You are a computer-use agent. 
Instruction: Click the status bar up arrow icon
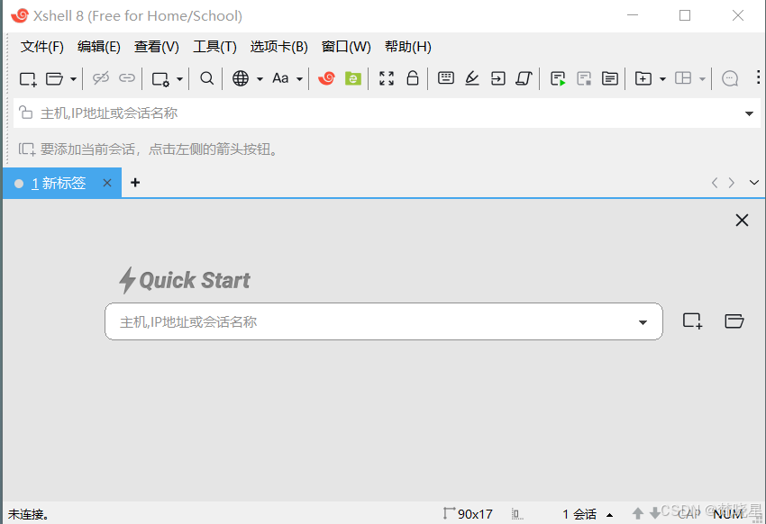[638, 513]
